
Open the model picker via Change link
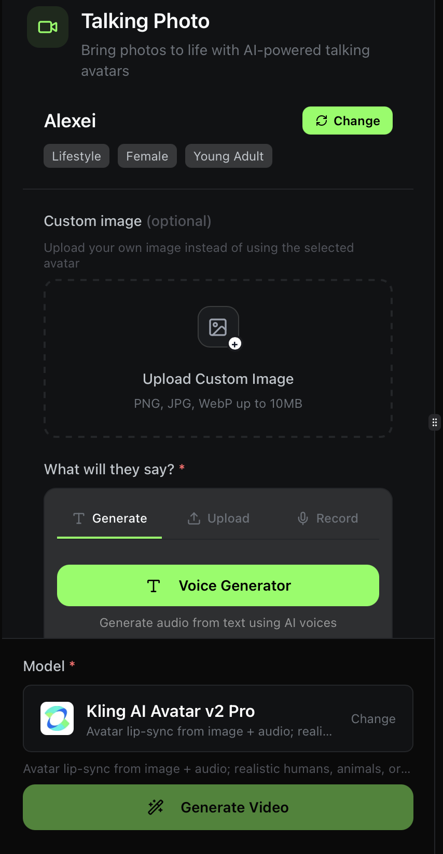pos(373,718)
